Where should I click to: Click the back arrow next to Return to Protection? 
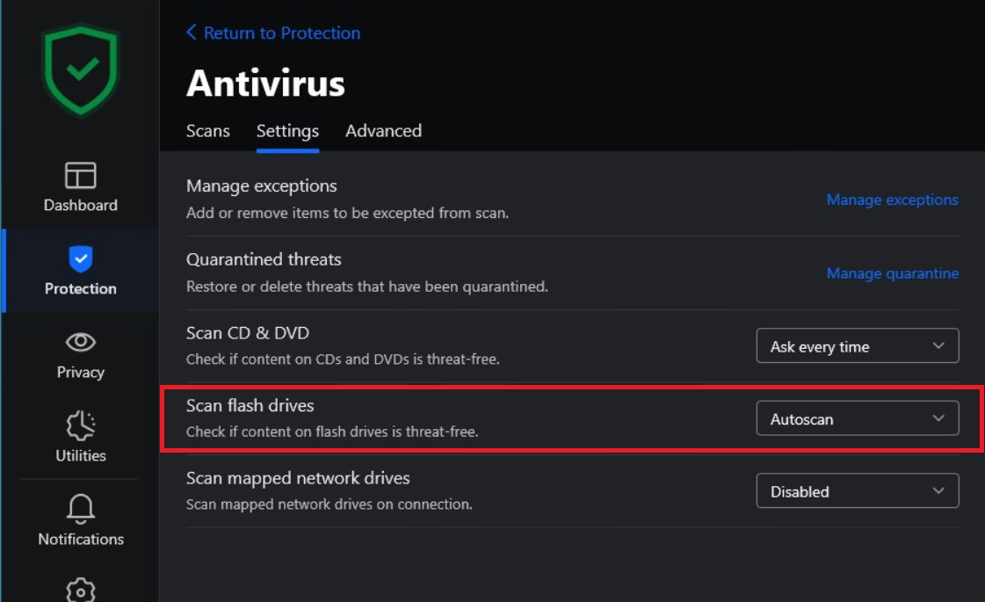pyautogui.click(x=191, y=32)
